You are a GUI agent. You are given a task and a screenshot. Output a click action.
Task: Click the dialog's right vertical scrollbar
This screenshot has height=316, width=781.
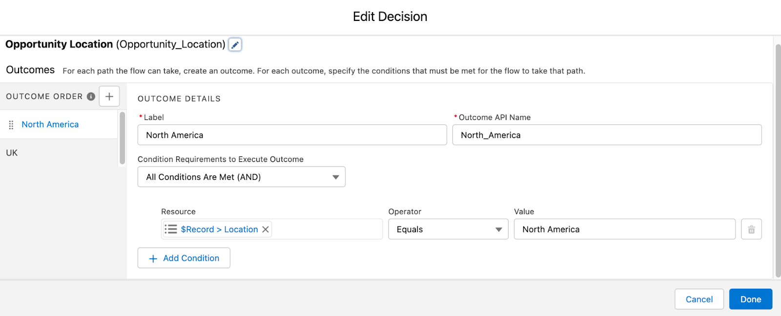point(778,161)
